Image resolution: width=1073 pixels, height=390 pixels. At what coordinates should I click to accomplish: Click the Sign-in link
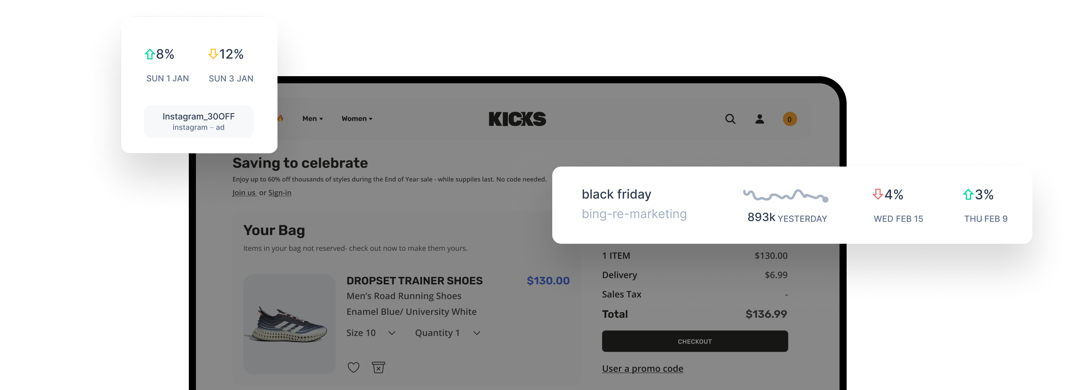pyautogui.click(x=280, y=193)
